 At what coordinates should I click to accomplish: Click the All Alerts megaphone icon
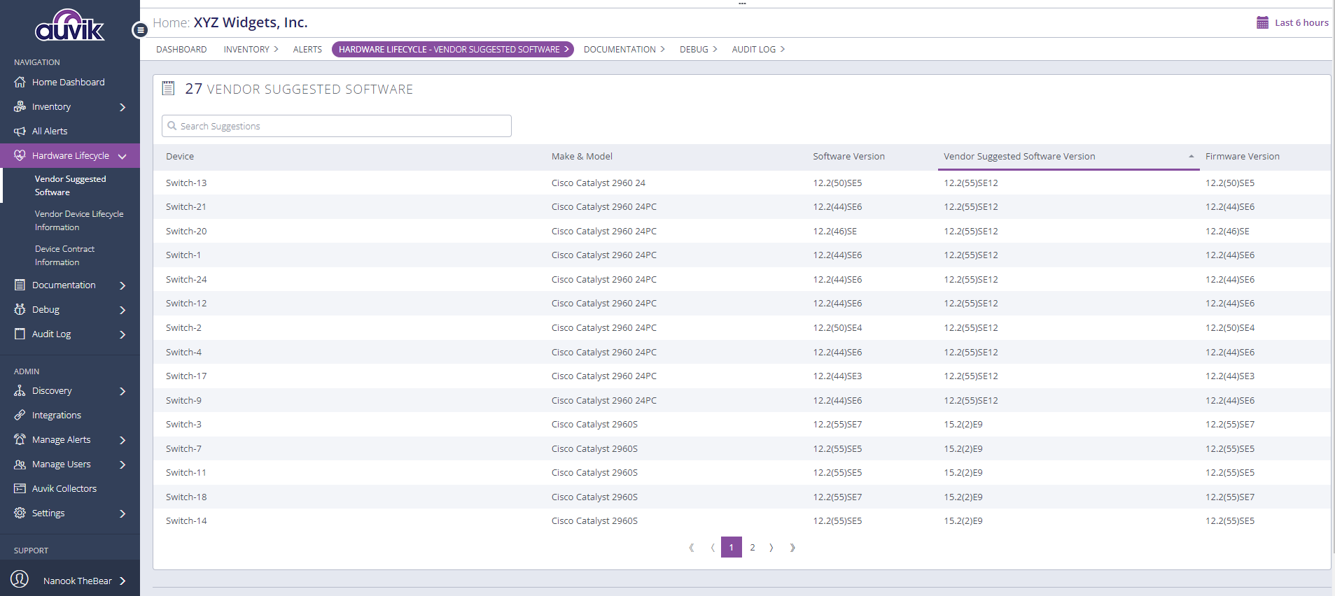[20, 131]
